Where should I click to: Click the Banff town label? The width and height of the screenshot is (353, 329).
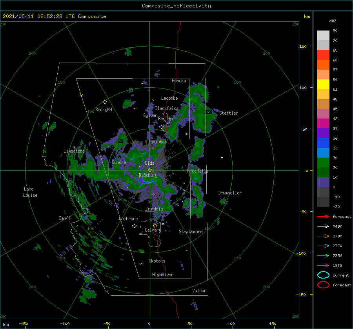pyautogui.click(x=65, y=218)
